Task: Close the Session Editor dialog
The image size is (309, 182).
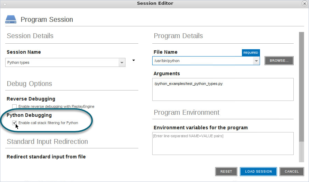Action: point(304,3)
